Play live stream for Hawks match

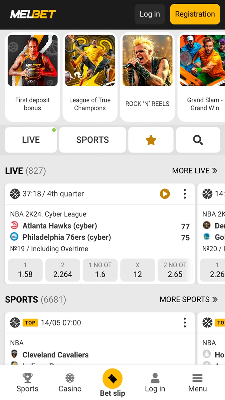click(x=165, y=194)
